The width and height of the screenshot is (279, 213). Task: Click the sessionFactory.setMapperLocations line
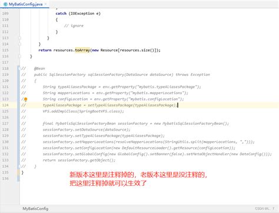coord(149,142)
